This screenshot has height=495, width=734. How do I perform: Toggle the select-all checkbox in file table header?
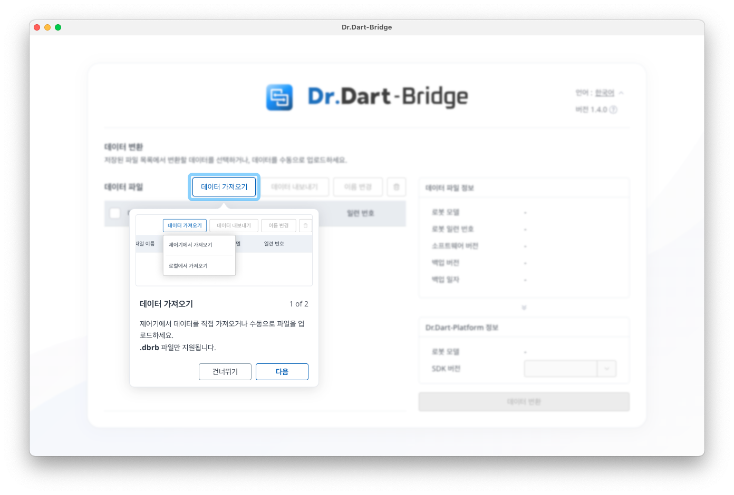point(115,213)
